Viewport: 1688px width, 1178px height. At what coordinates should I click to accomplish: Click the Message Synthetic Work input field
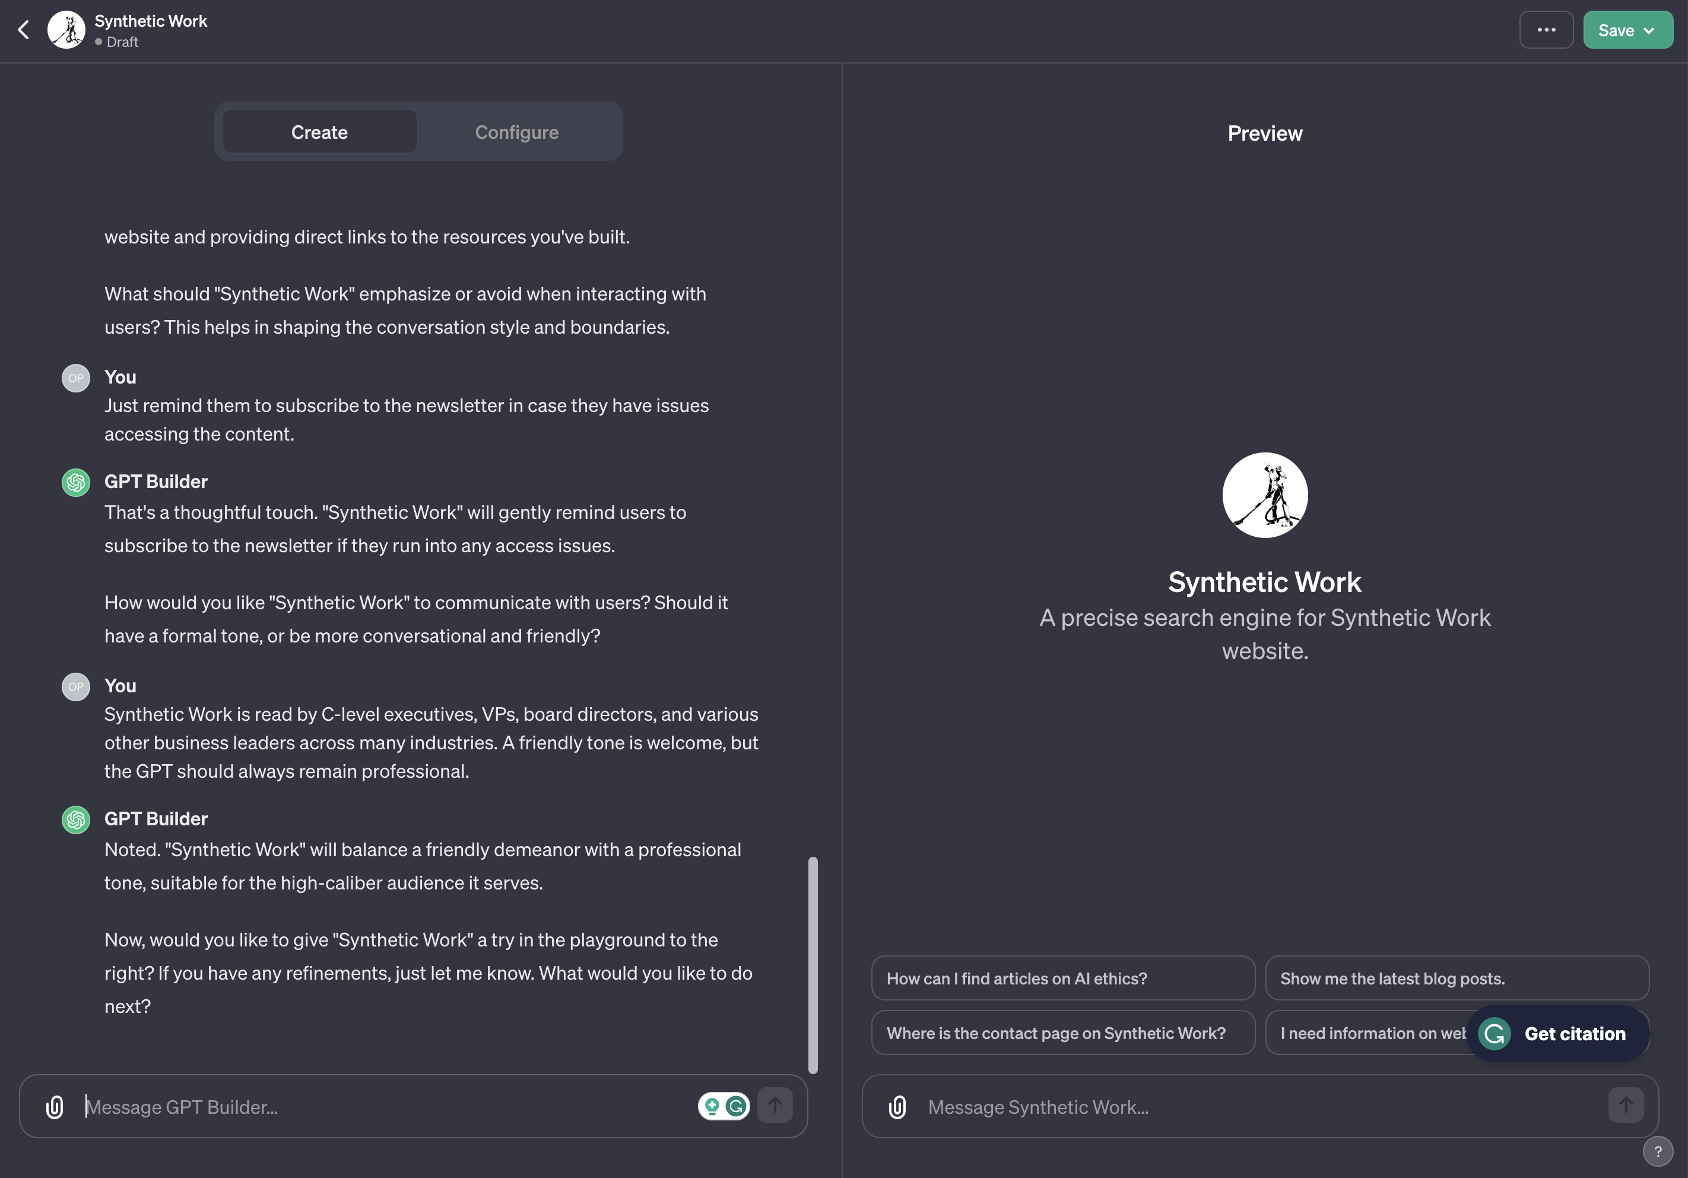pos(1261,1107)
